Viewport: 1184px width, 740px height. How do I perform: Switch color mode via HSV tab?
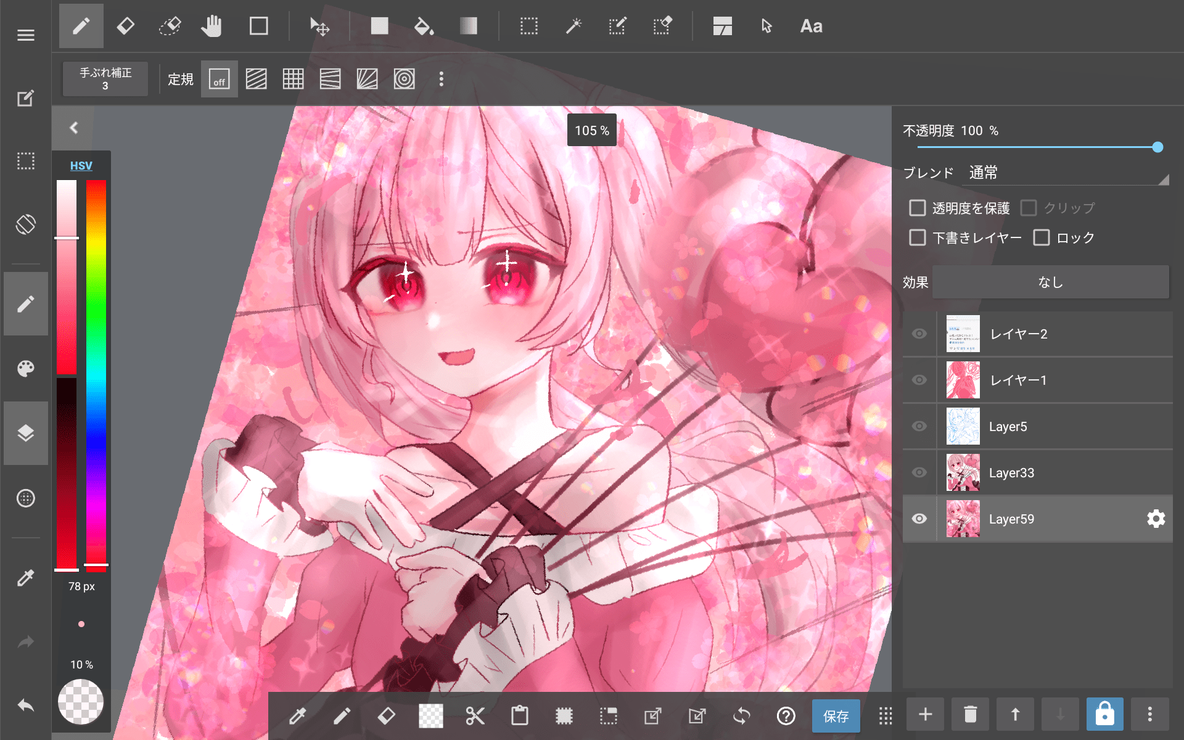pyautogui.click(x=81, y=165)
